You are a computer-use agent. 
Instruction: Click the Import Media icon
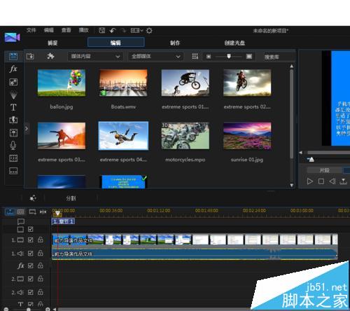pos(30,56)
